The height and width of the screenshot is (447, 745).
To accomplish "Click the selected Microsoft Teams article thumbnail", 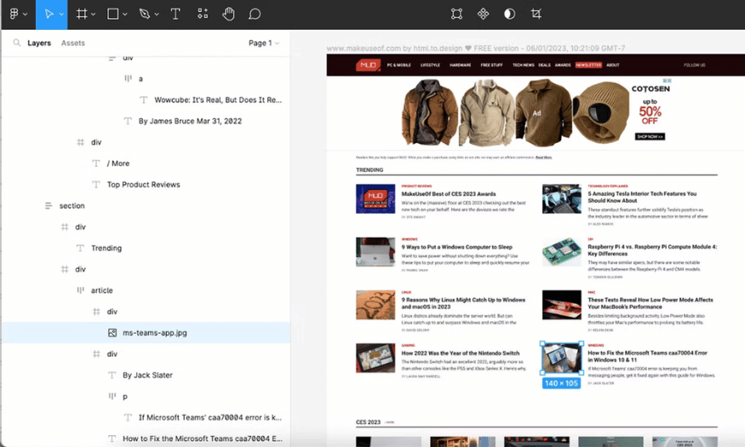I will (562, 358).
